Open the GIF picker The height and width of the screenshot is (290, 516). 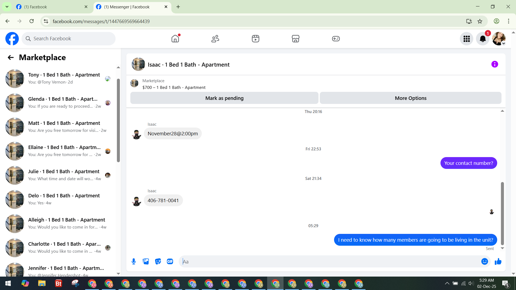[170, 262]
